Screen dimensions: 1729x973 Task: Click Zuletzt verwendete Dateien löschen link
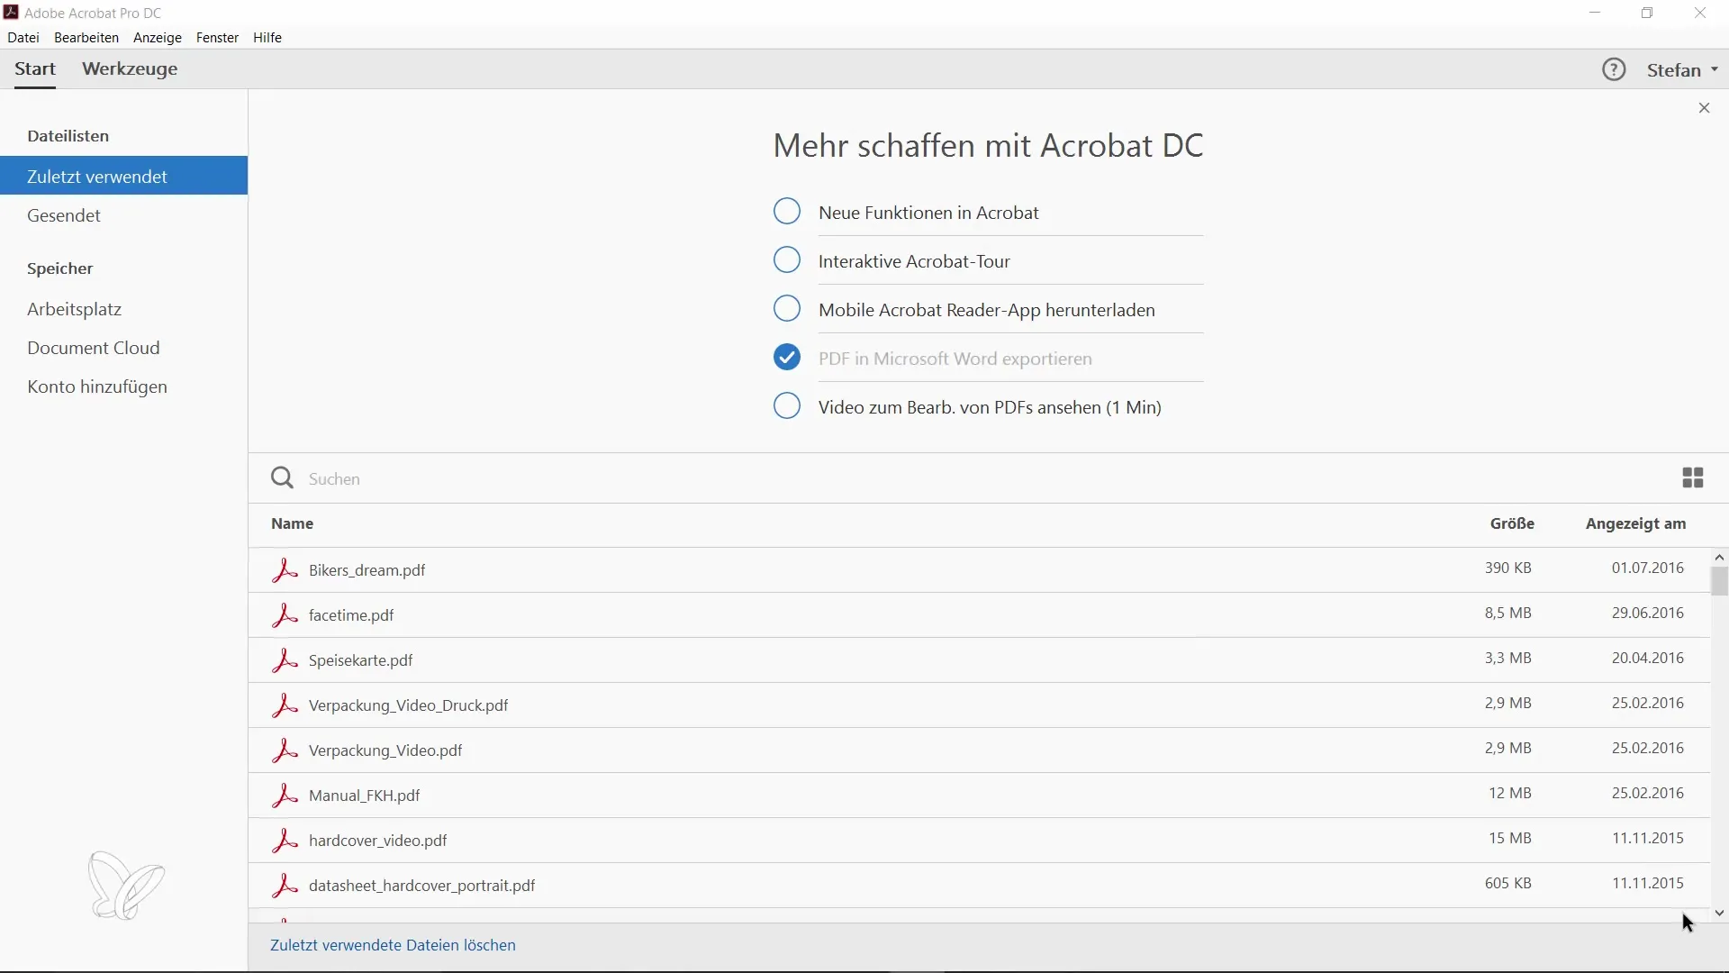393,945
